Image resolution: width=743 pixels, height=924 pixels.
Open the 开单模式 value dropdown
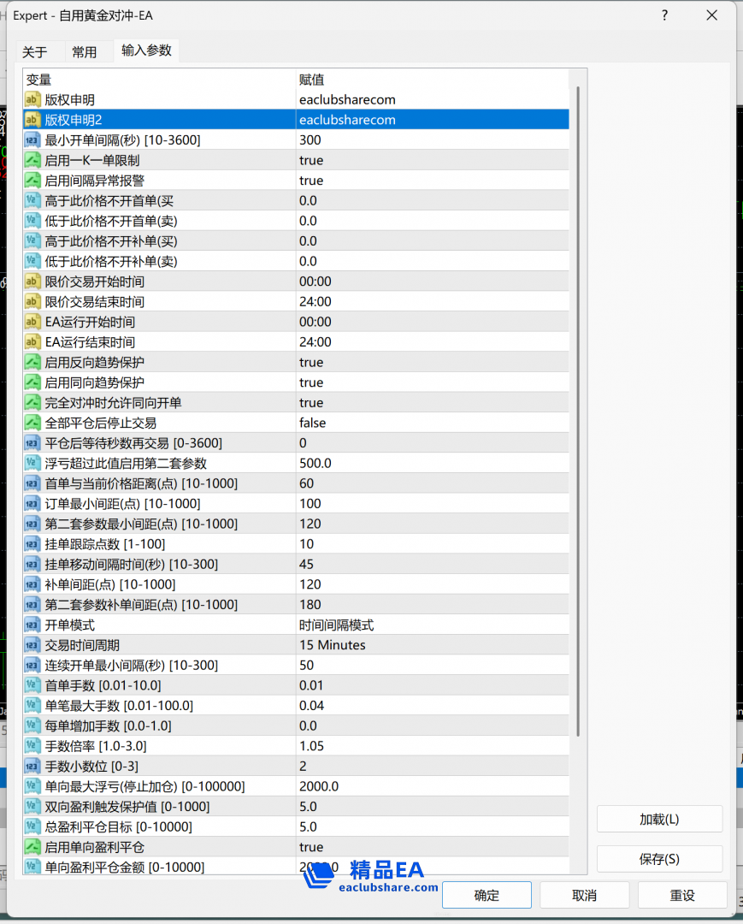[x=431, y=625]
